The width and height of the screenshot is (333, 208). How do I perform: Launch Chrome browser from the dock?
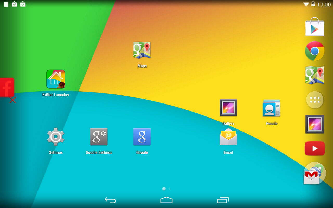click(x=315, y=51)
